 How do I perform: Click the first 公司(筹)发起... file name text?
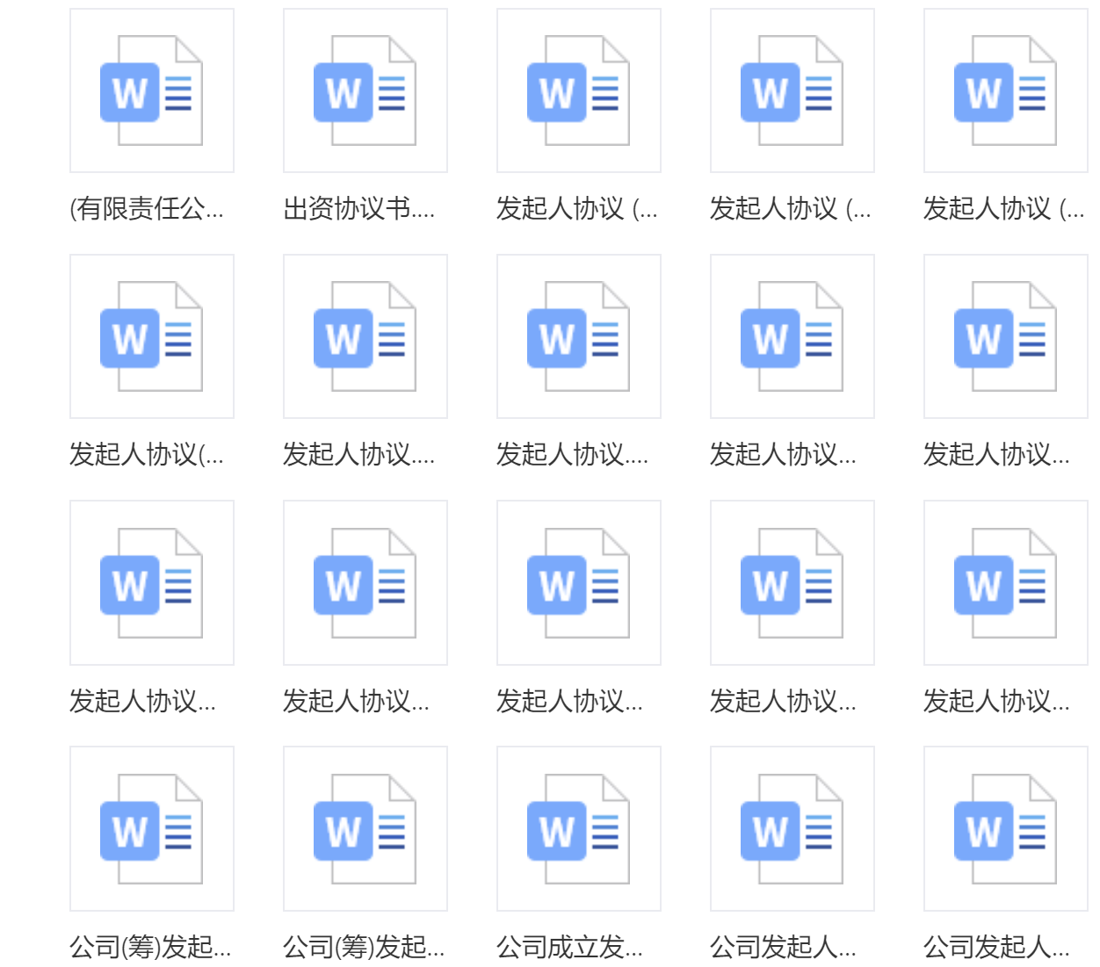(x=150, y=947)
